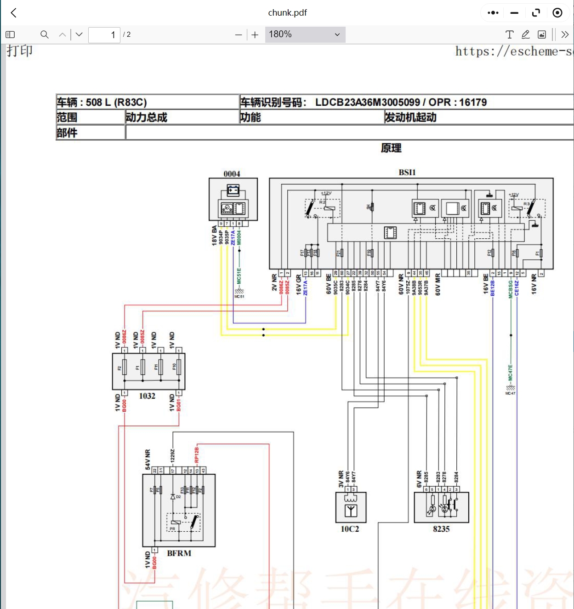Open the zoom level dropdown showing 180%
Viewport: 574px width, 609px height.
305,34
